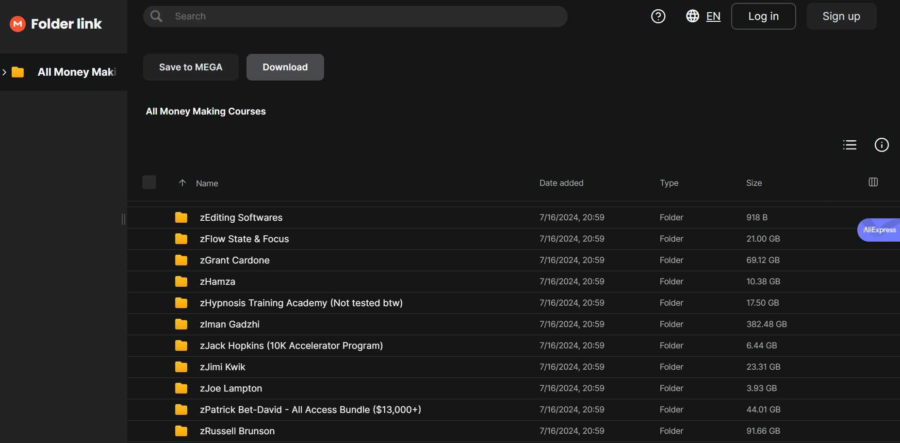Click the search magnifier icon
The image size is (900, 443).
click(156, 16)
